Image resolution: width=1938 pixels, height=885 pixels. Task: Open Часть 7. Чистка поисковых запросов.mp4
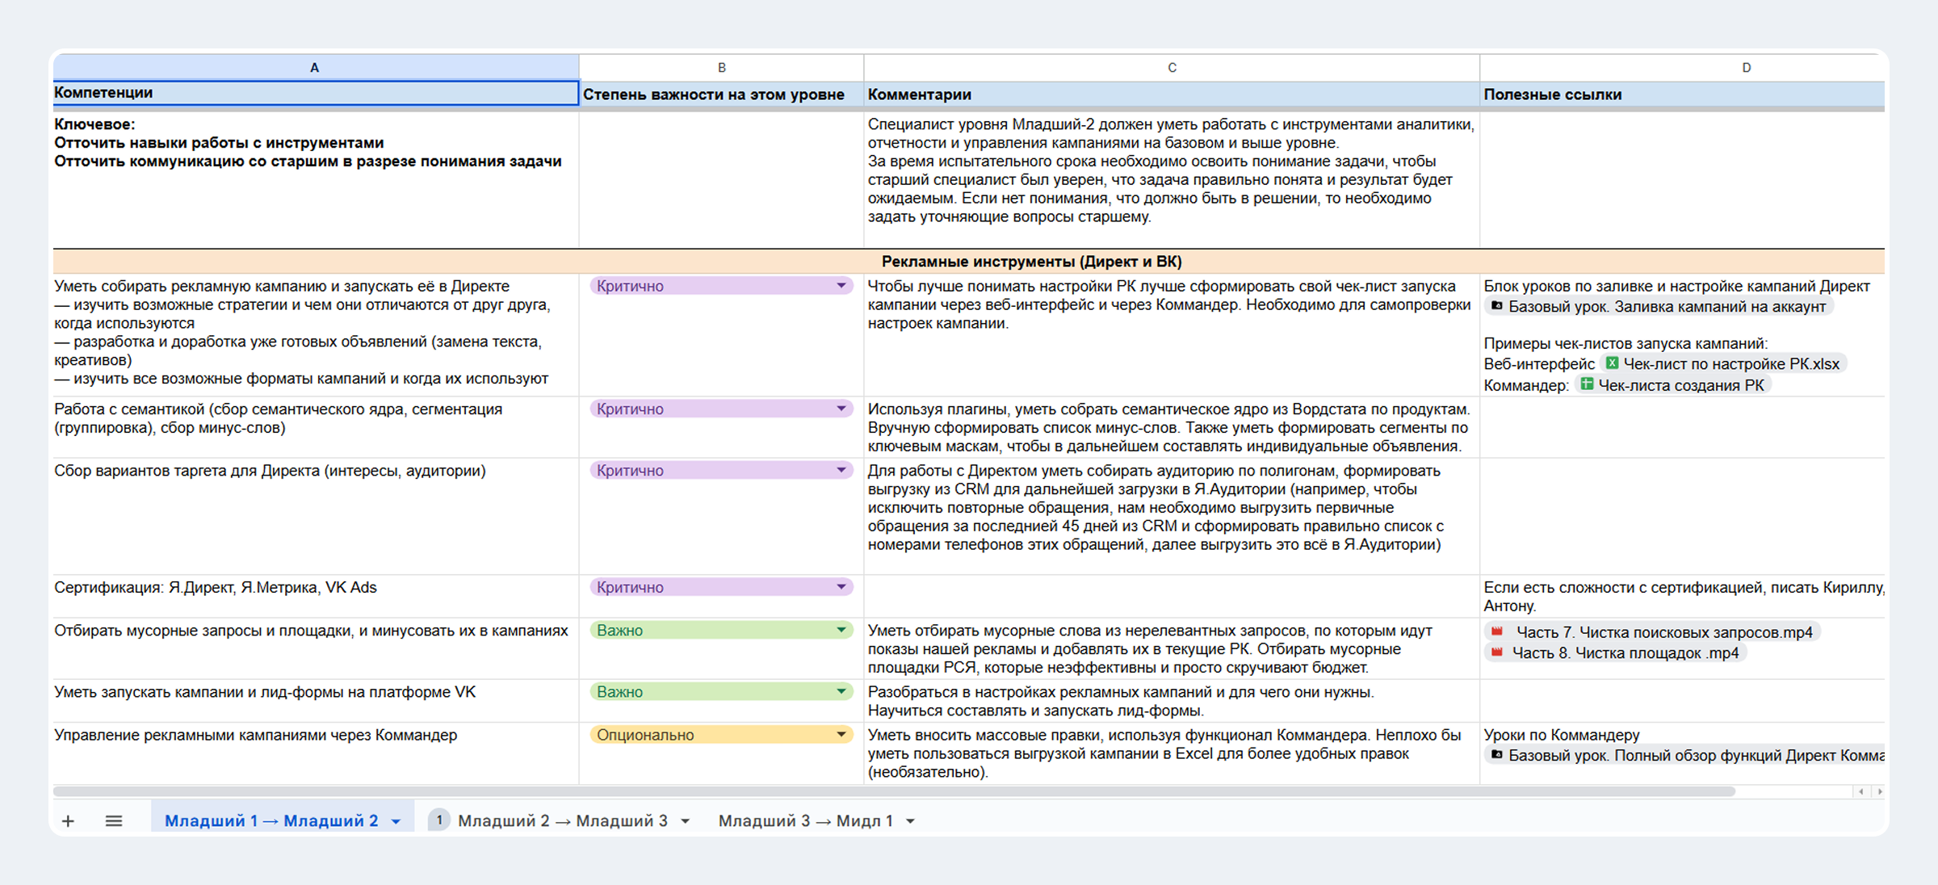point(1654,632)
